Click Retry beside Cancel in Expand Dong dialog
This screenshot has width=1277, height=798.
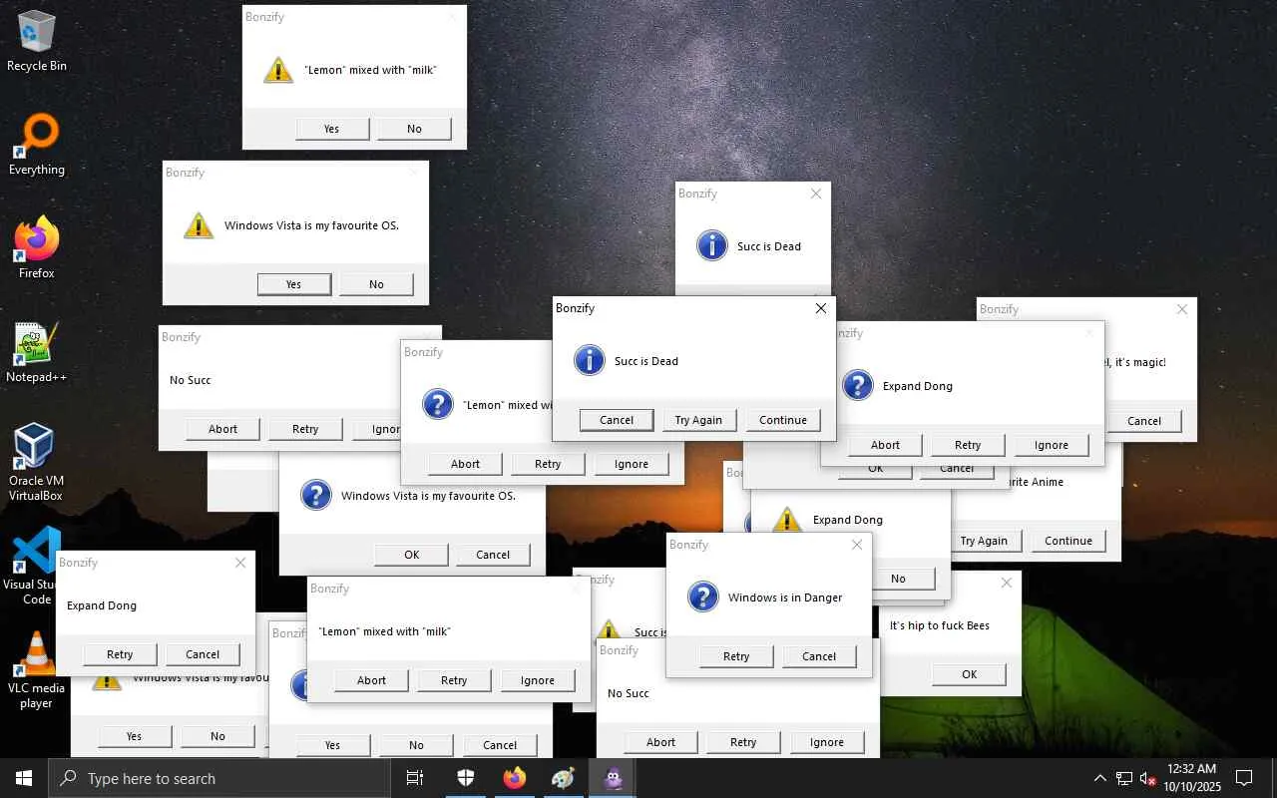[120, 654]
